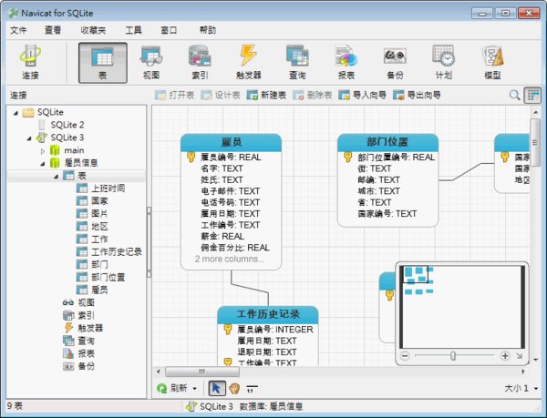The height and width of the screenshot is (418, 547).
Task: Open the 触发器 (Trigger) section
Action: click(x=248, y=62)
